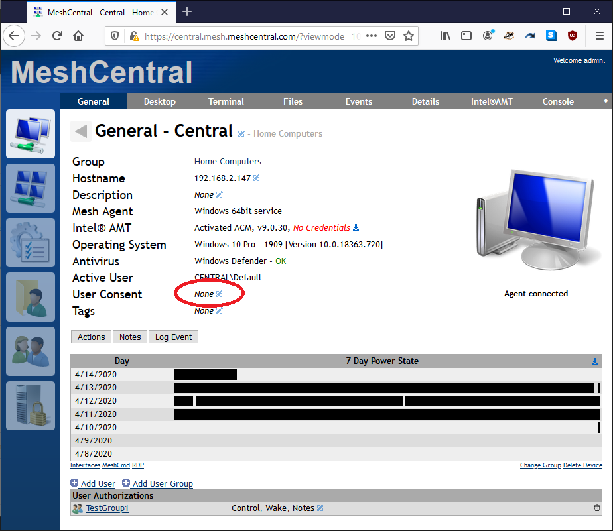Click the 4/13/2020 power state bar
Image resolution: width=613 pixels, height=531 pixels.
(384, 388)
